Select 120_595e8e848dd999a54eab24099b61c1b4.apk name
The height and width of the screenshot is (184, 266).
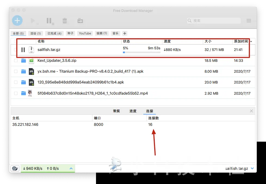tap(81, 82)
